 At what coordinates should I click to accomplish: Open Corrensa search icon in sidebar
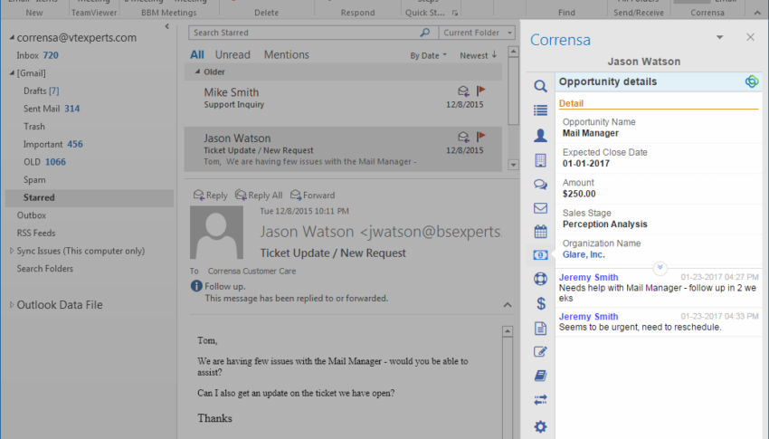(540, 86)
